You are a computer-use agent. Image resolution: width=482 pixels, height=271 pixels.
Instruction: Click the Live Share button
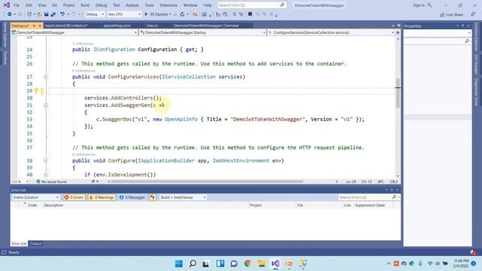[x=451, y=14]
